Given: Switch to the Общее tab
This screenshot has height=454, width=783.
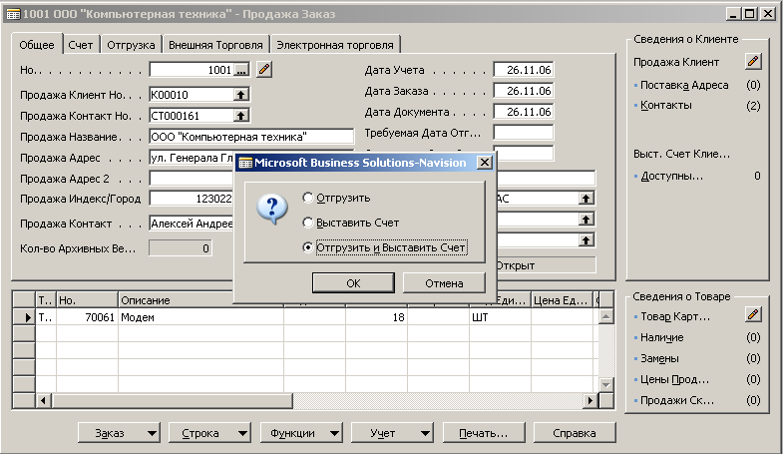Looking at the screenshot, I should pos(37,45).
